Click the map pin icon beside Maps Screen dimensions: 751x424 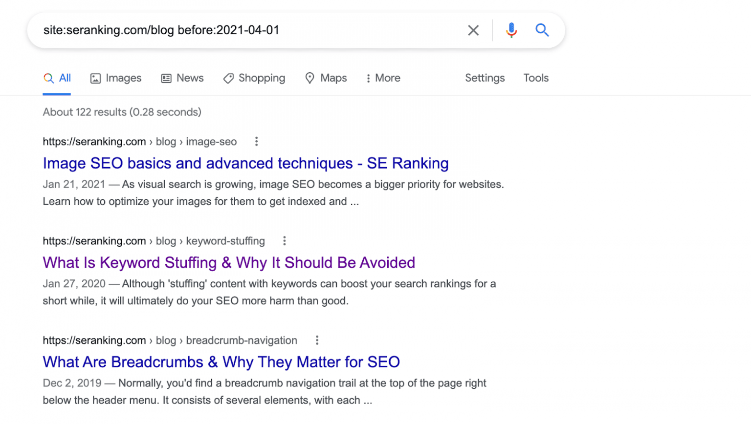coord(309,78)
